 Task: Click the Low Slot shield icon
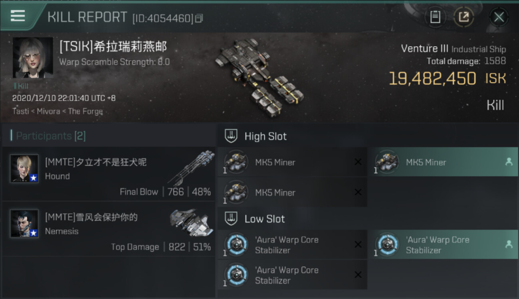(x=231, y=218)
